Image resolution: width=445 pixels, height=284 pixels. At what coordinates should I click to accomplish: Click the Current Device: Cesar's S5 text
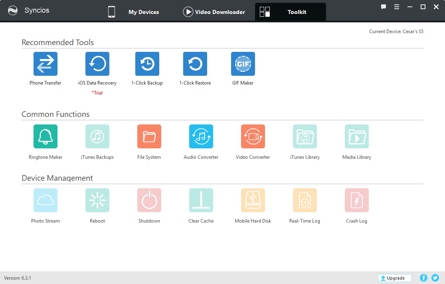pos(396,32)
